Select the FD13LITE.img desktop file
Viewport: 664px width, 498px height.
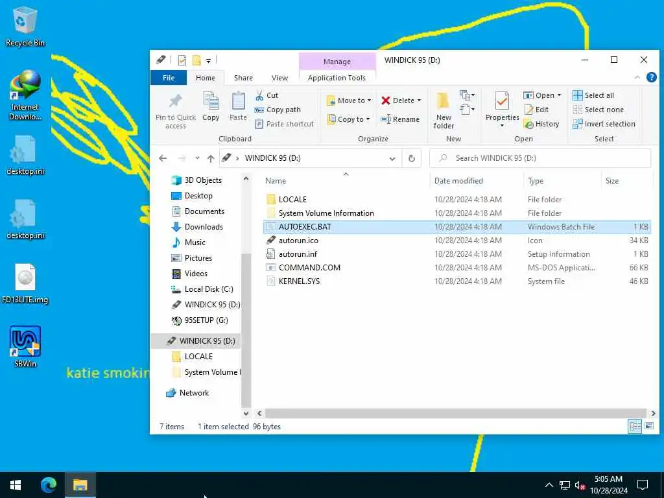(25, 284)
